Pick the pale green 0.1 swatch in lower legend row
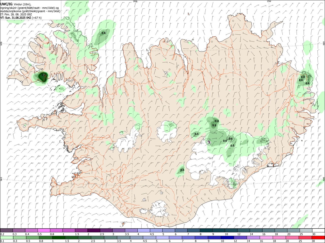 7,237
